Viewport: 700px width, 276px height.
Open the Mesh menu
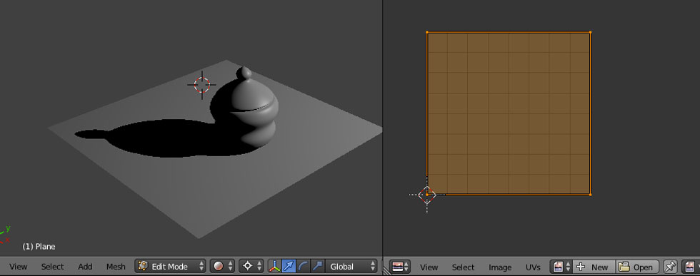coord(116,267)
